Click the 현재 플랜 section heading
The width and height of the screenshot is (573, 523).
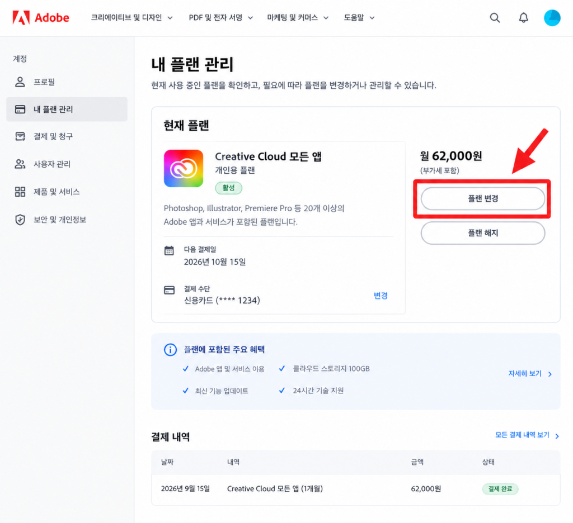click(x=186, y=126)
